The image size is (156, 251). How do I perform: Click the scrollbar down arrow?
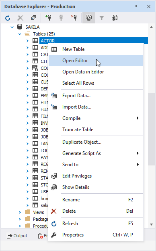(151, 224)
